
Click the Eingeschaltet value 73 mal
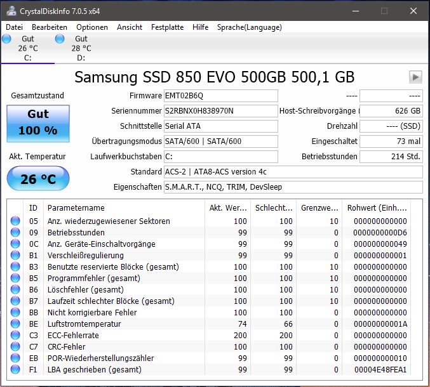click(391, 141)
